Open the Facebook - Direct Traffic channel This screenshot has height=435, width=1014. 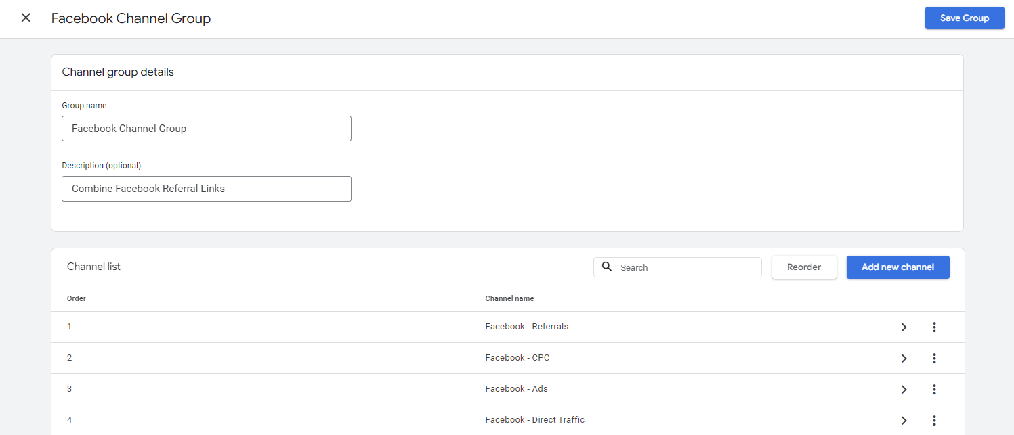coord(535,419)
